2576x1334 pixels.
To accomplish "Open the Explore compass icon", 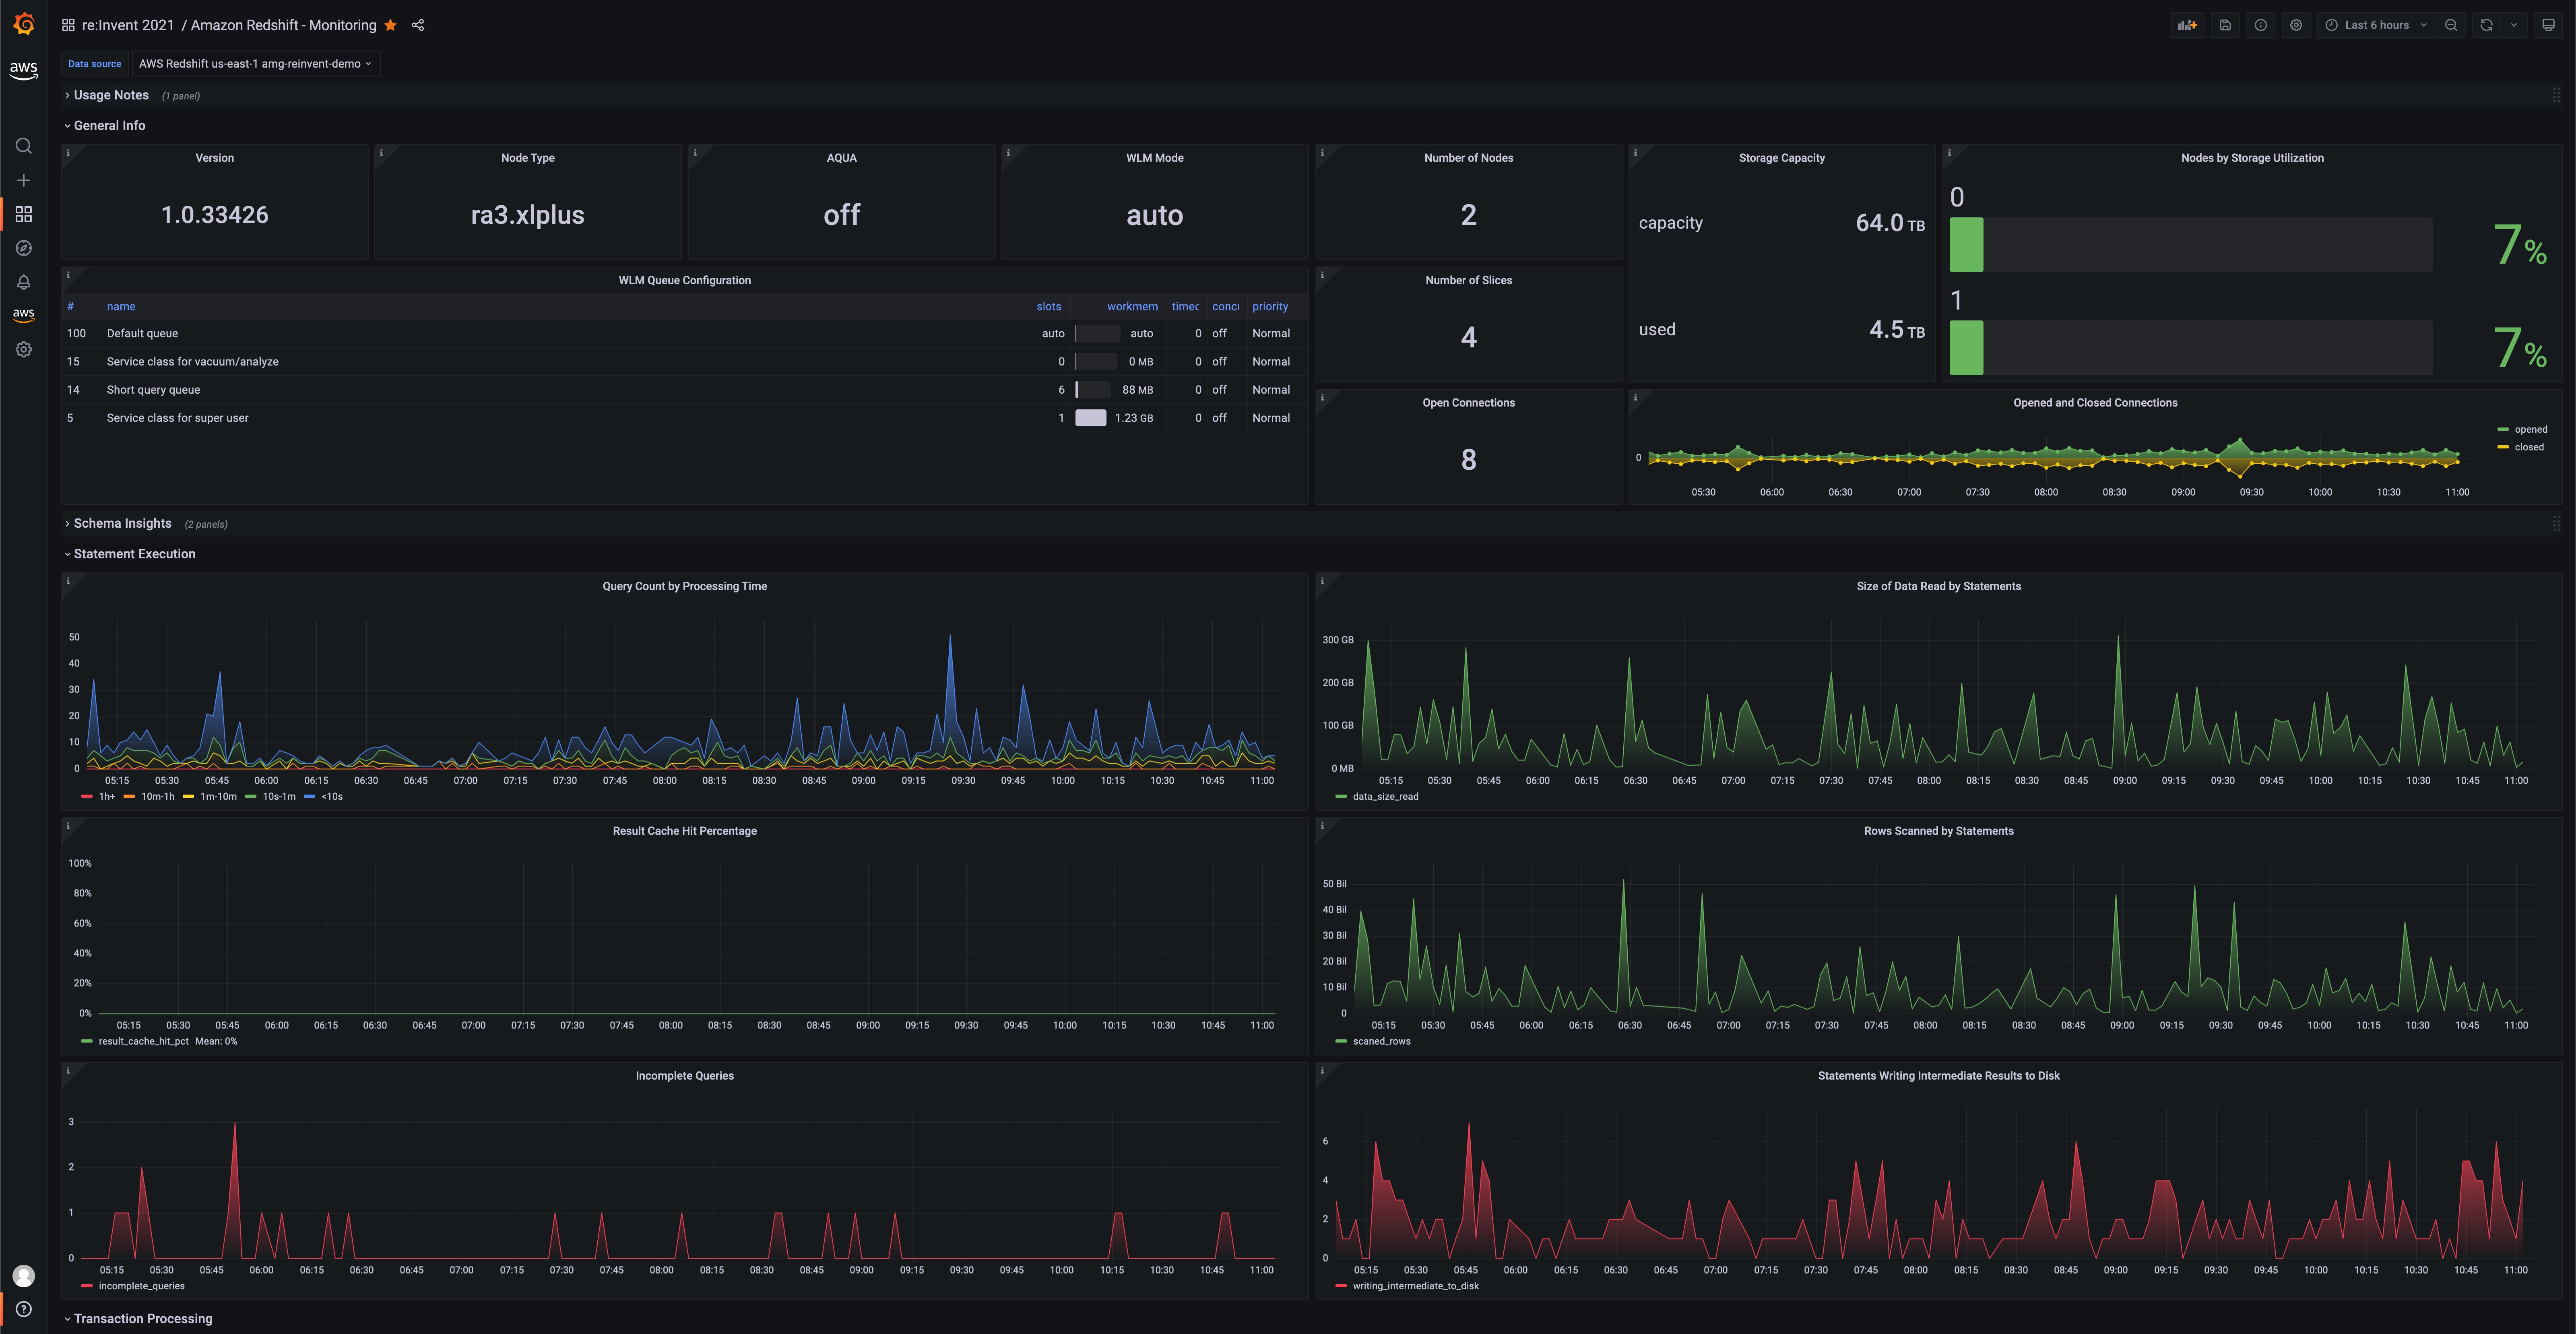I will pyautogui.click(x=24, y=248).
